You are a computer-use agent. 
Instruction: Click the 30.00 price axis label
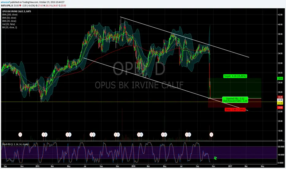[280, 73]
